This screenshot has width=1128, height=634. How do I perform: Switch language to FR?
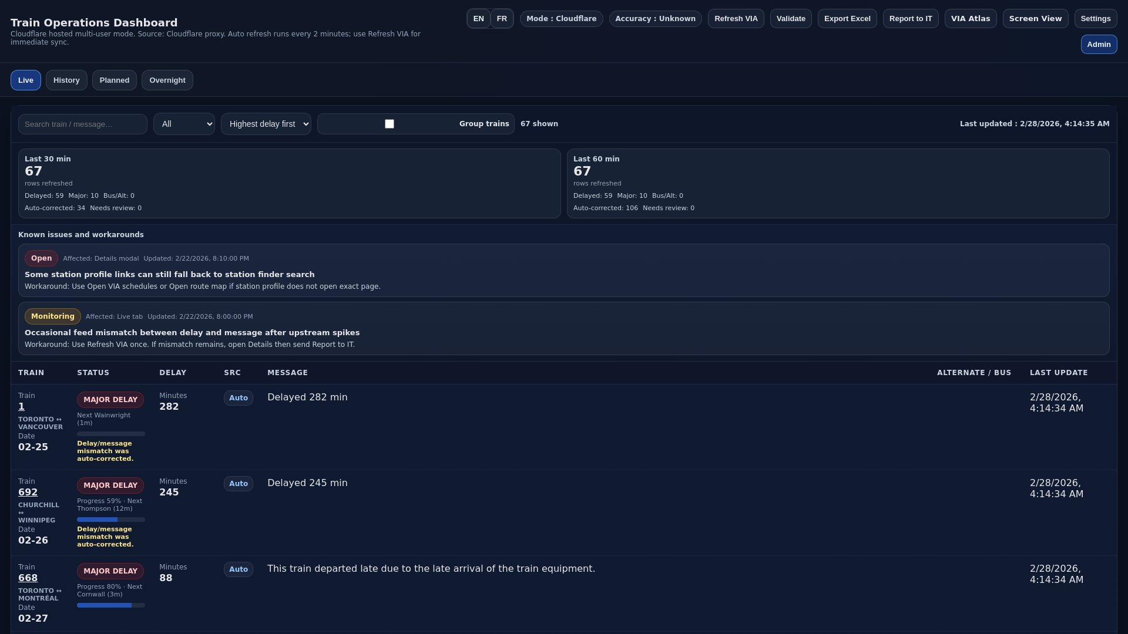pos(502,19)
